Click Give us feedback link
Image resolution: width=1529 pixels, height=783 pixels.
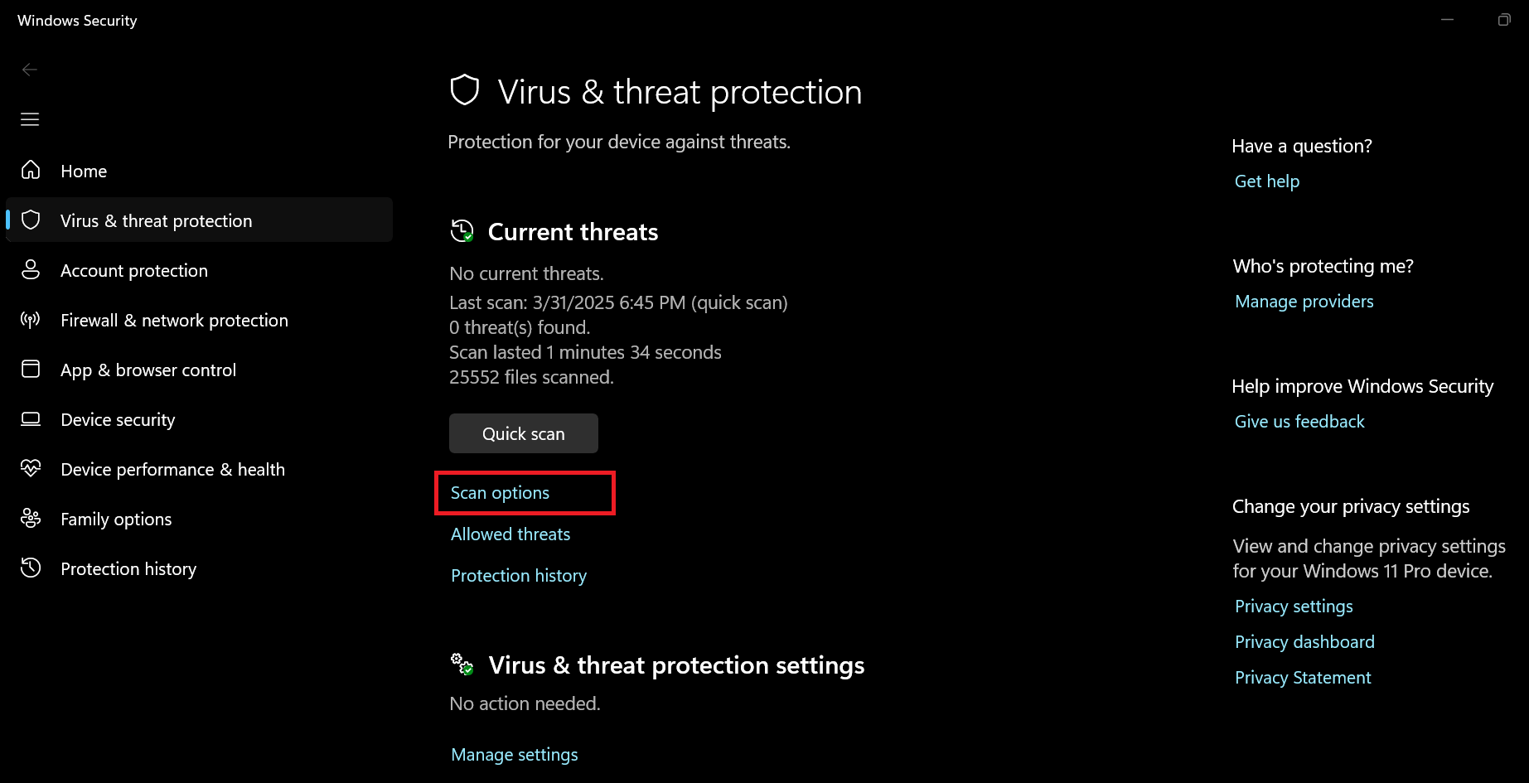click(x=1299, y=422)
